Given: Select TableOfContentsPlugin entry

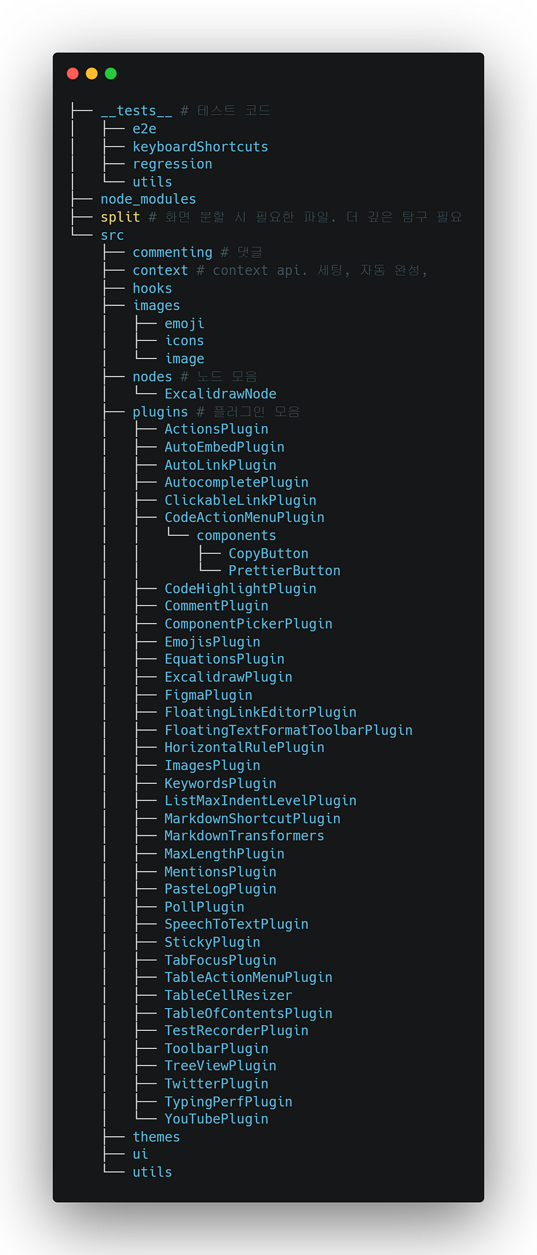Looking at the screenshot, I should [248, 1013].
